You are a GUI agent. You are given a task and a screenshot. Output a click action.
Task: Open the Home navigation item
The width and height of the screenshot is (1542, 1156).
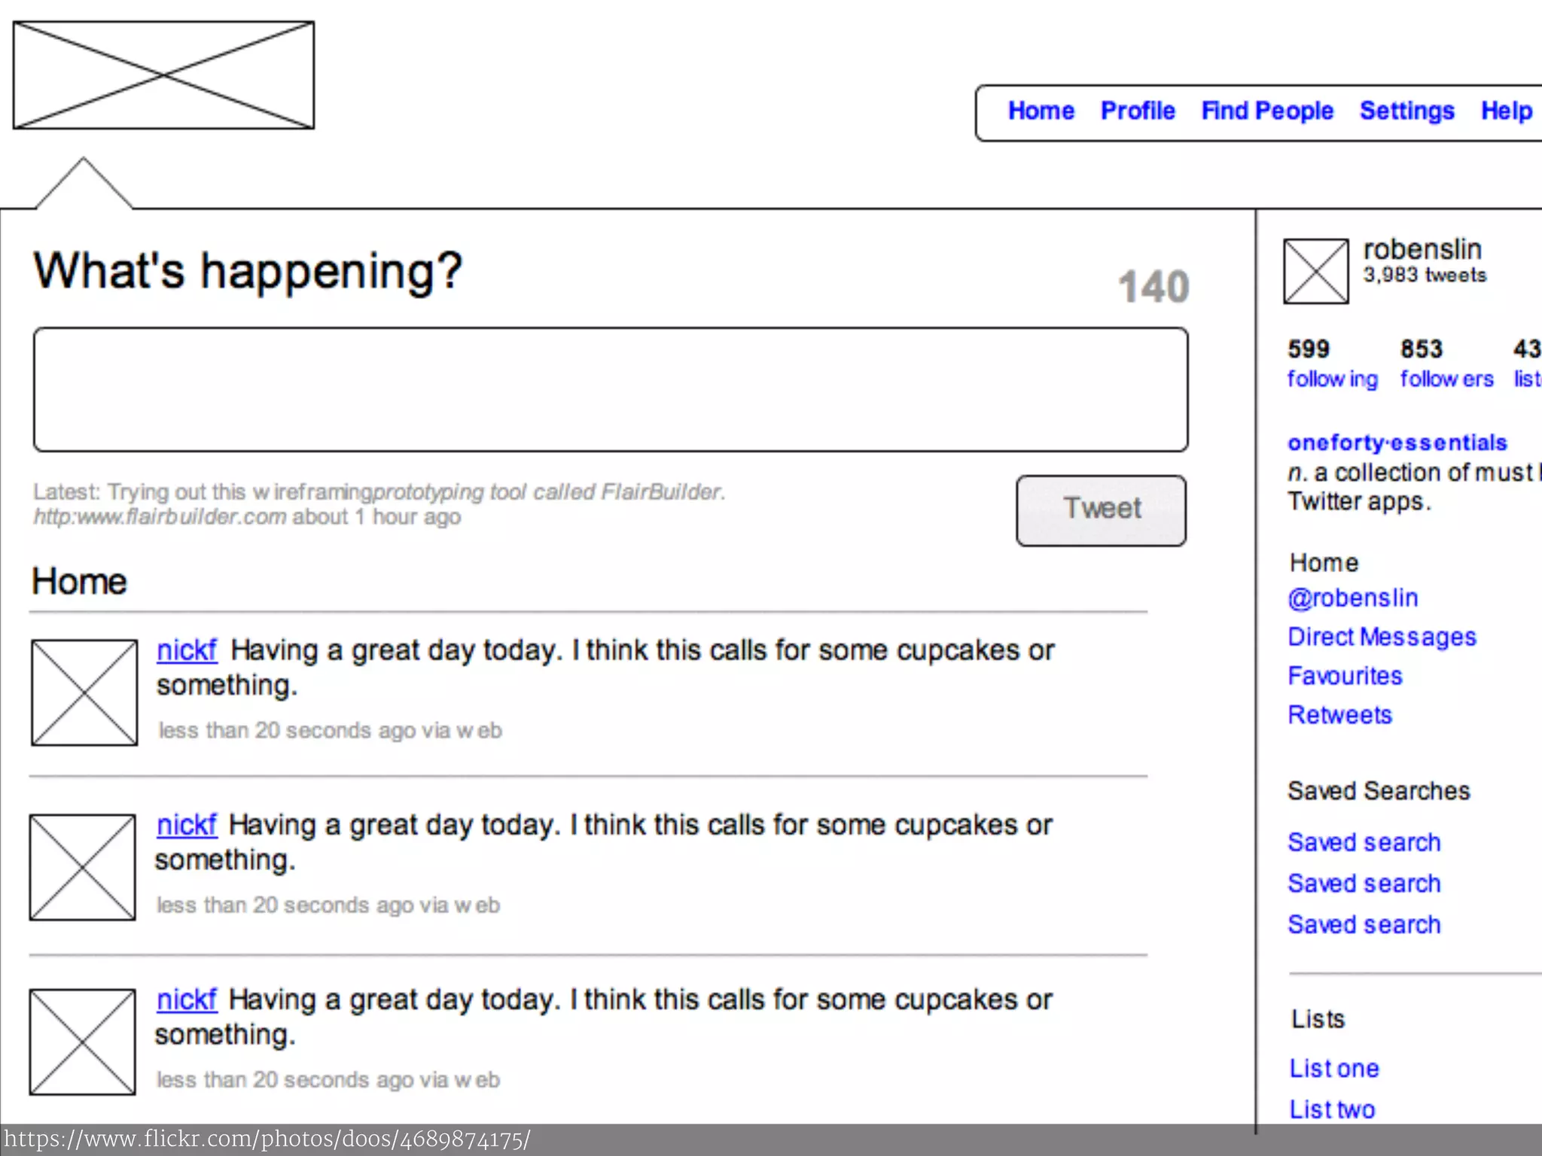point(1041,111)
